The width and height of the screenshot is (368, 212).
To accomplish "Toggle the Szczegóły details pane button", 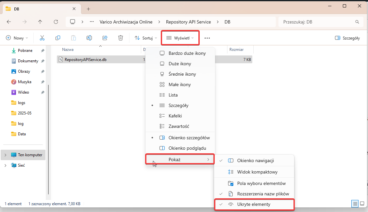I will tap(347, 38).
